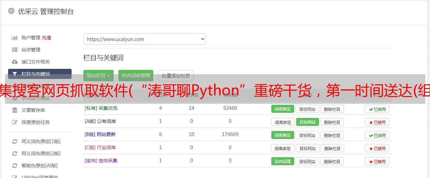
Task: Click 删除栏目 for 采集交流
Action: [332, 109]
